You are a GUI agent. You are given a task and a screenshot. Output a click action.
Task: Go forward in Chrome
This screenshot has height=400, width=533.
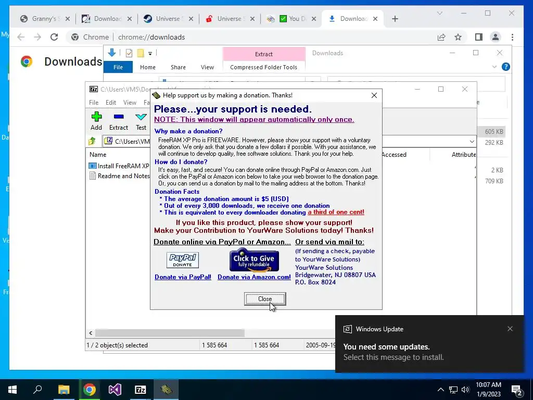click(x=37, y=37)
